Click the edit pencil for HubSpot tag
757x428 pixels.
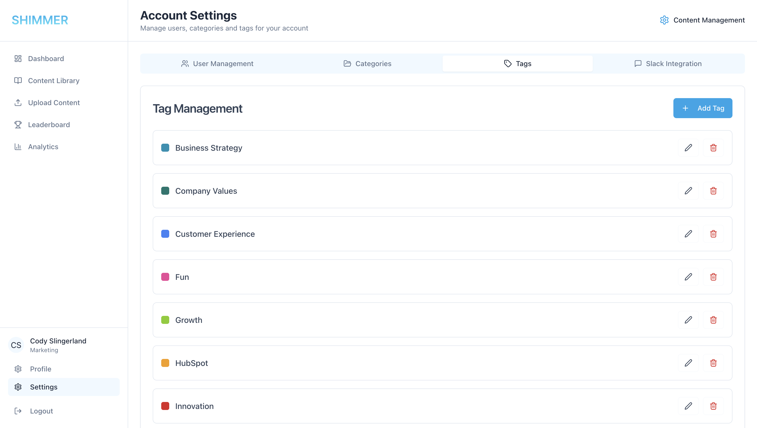coord(688,363)
